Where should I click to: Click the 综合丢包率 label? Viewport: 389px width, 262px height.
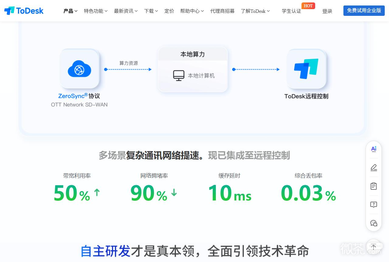[308, 175]
